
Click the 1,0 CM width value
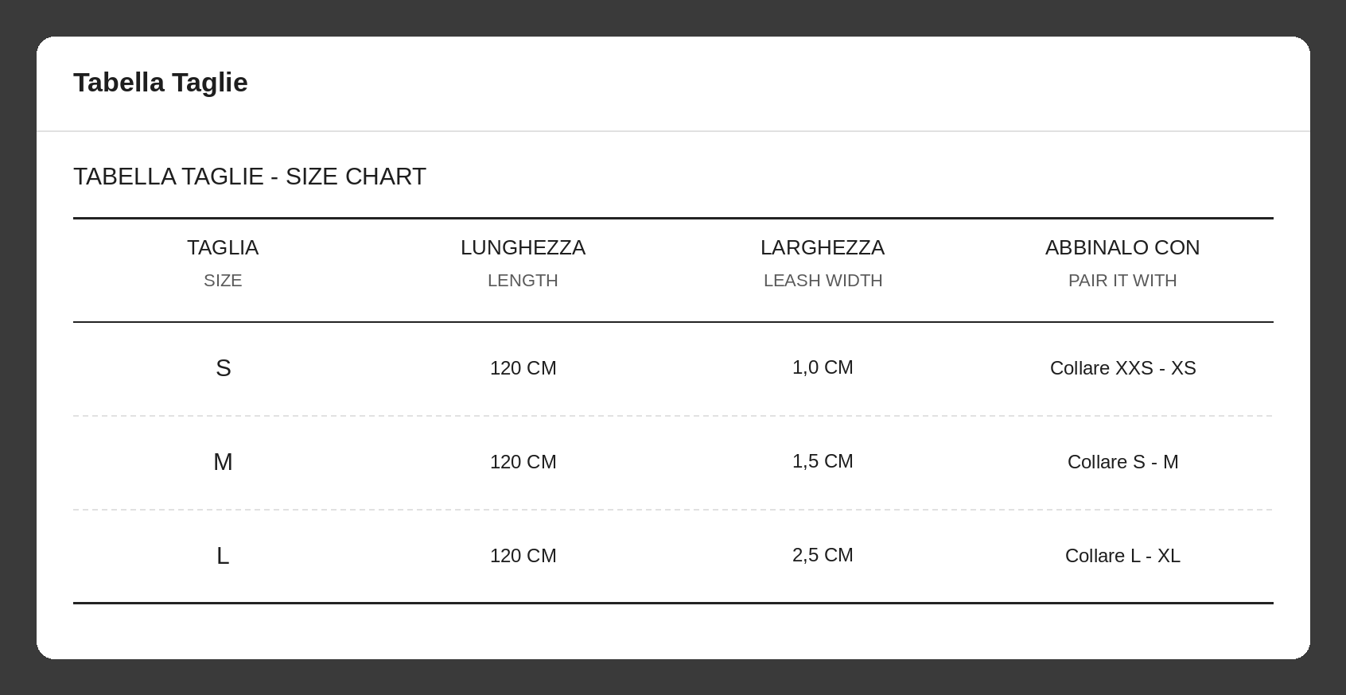823,367
